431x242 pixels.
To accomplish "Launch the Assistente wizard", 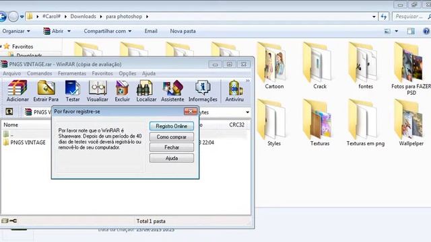I will coord(172,91).
